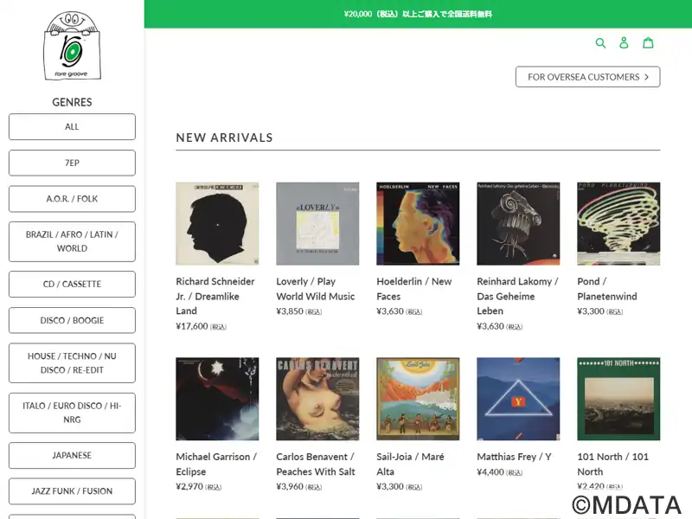The height and width of the screenshot is (519, 692).
Task: Select JAZZ FUNK / FUSION genre
Action: 72,491
